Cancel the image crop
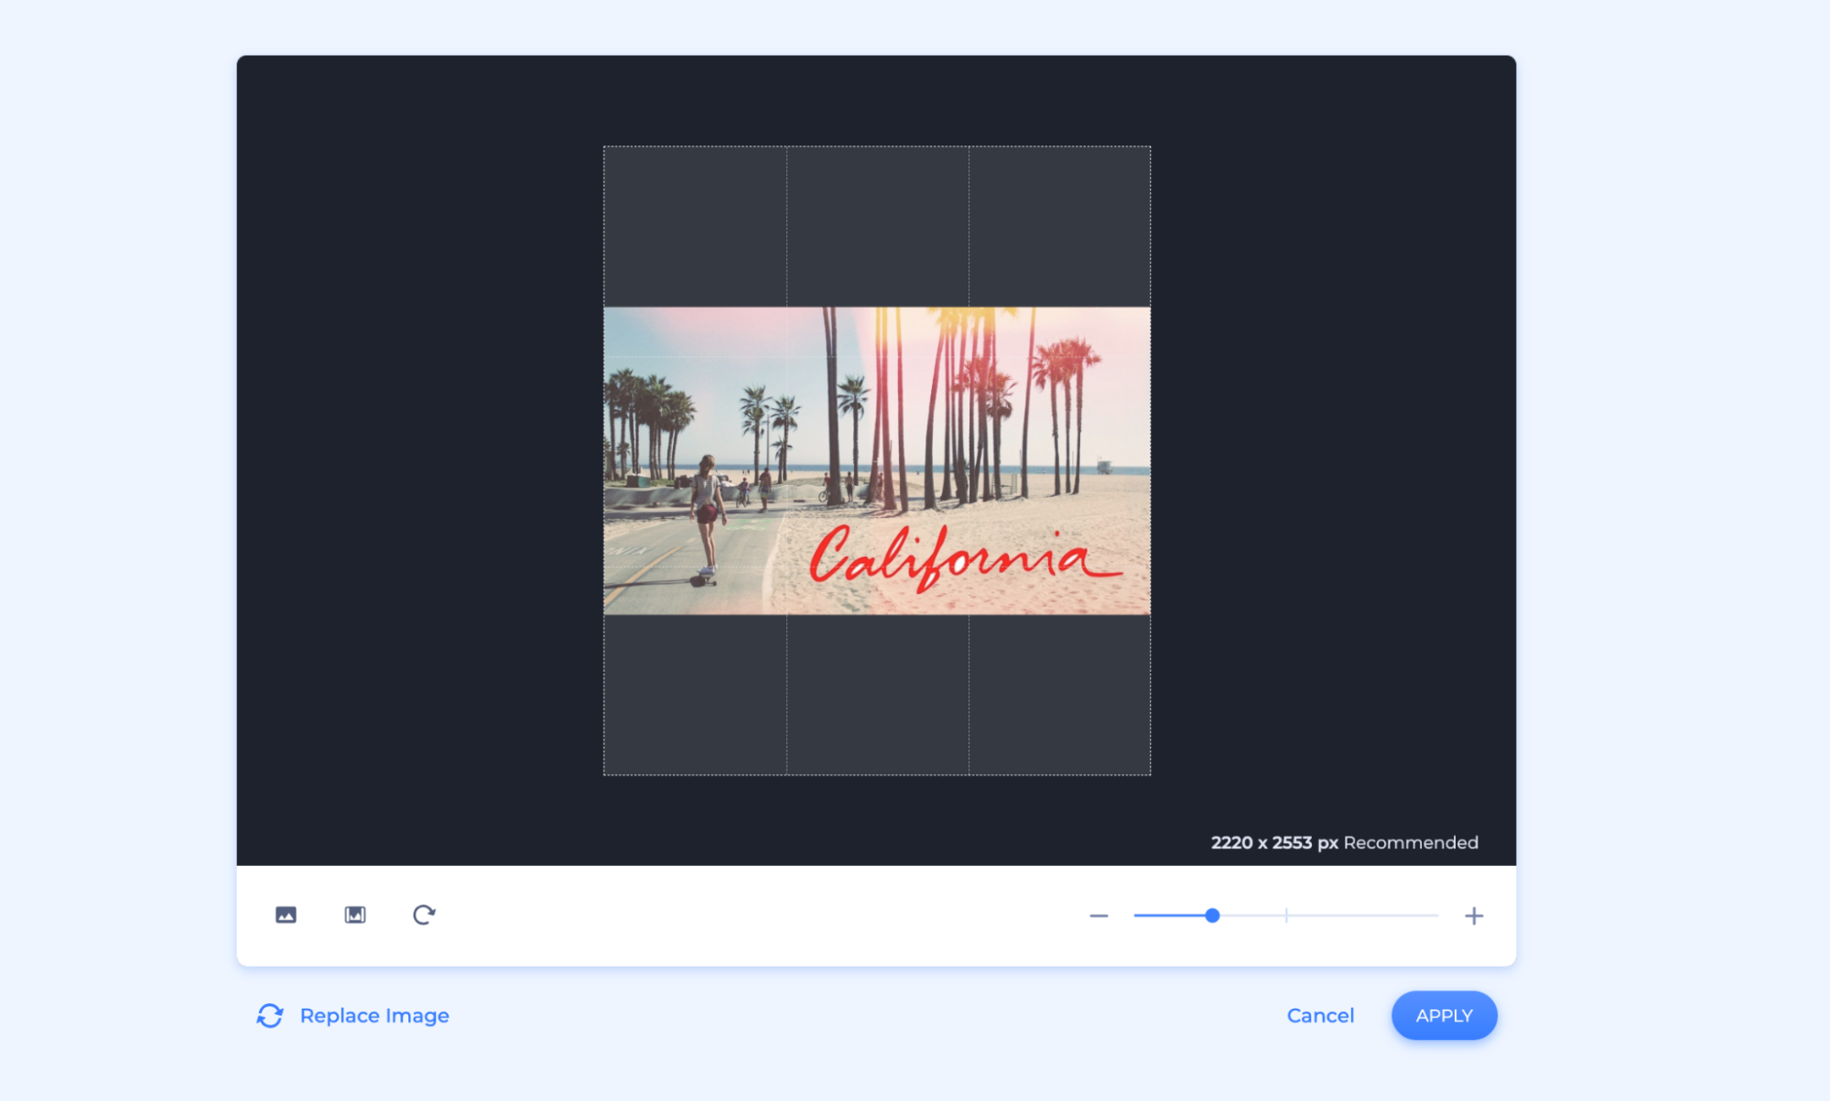 click(1320, 1015)
